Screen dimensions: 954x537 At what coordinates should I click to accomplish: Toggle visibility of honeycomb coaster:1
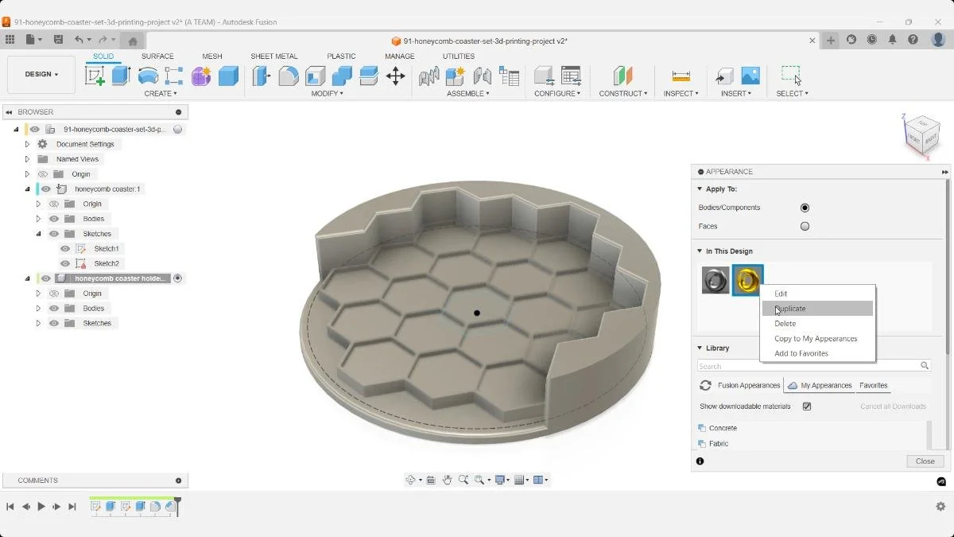click(x=45, y=189)
